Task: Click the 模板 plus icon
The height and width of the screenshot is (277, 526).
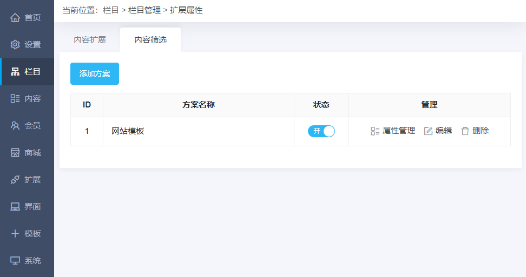Action: pos(15,234)
